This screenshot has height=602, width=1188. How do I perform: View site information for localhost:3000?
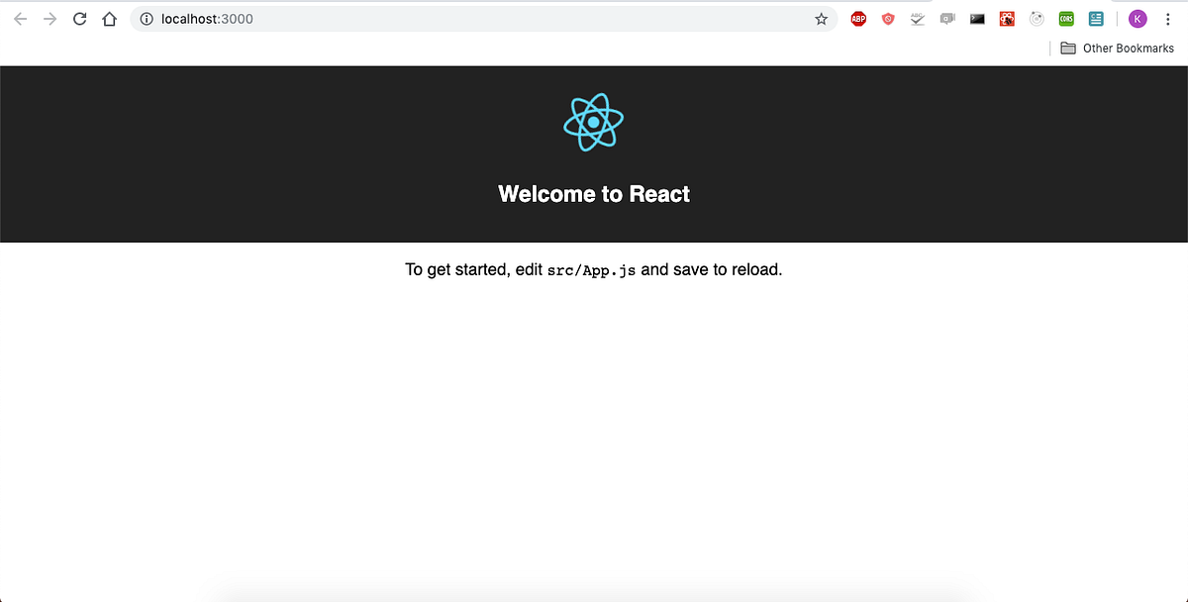[146, 18]
